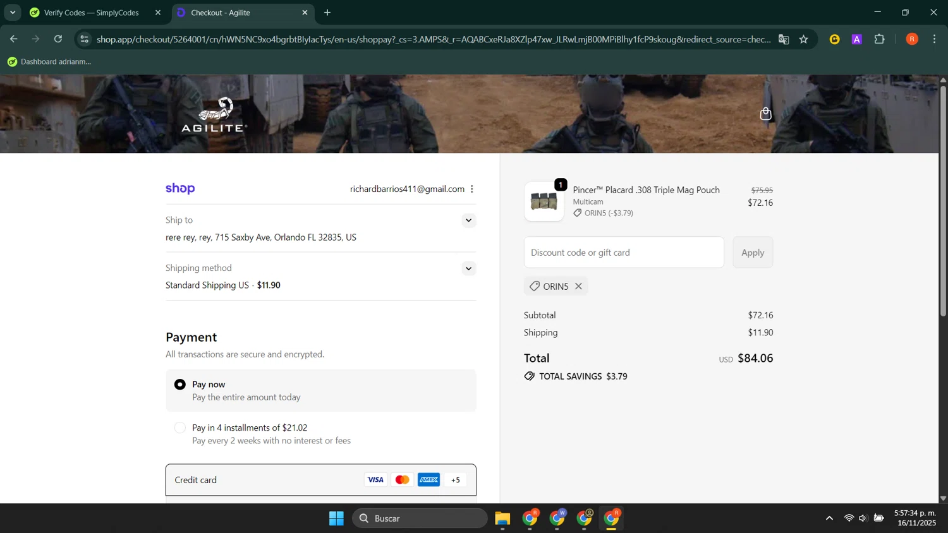The image size is (948, 533).
Task: Click the Wi-Fi icon in system tray
Action: [849, 518]
